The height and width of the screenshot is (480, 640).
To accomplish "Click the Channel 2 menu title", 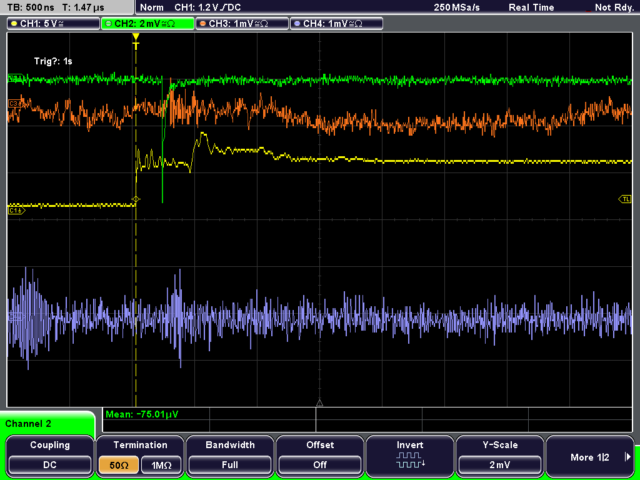I will (x=28, y=424).
